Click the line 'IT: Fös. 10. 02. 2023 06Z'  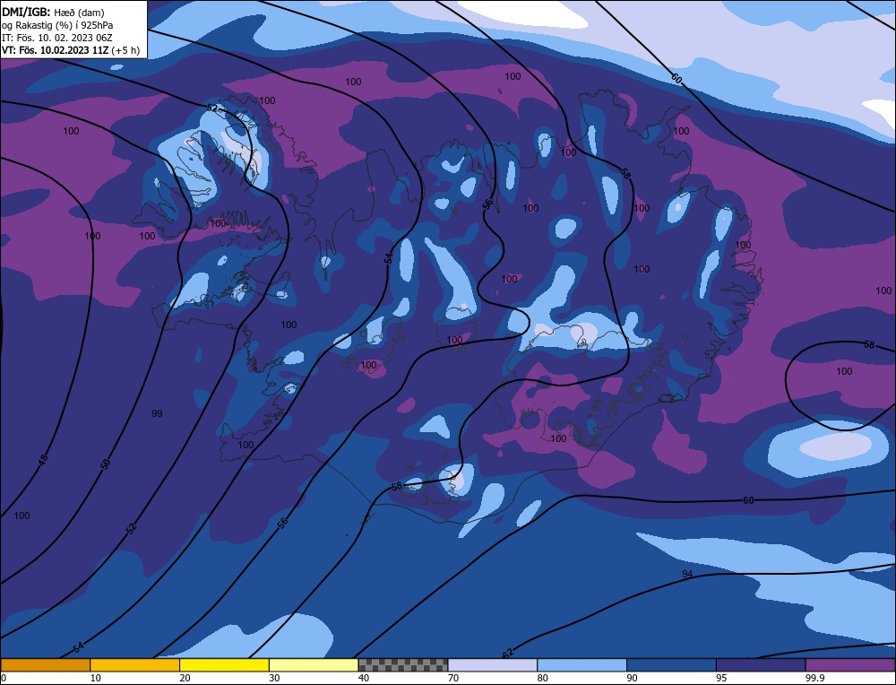[x=57, y=38]
